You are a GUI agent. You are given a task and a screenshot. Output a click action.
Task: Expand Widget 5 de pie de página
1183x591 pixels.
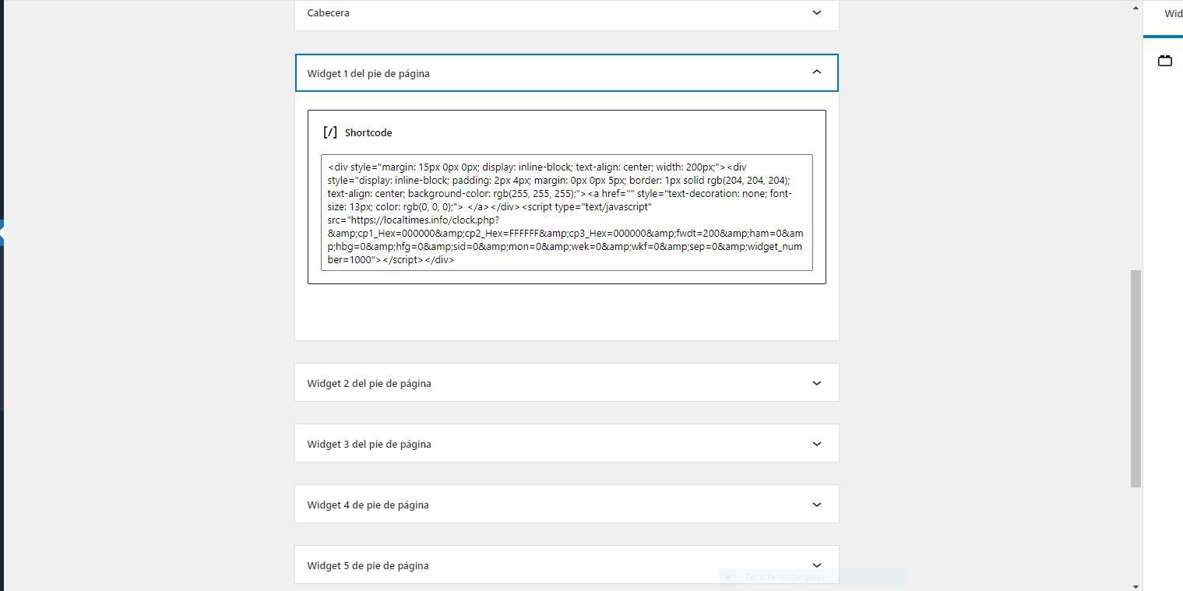pos(816,565)
